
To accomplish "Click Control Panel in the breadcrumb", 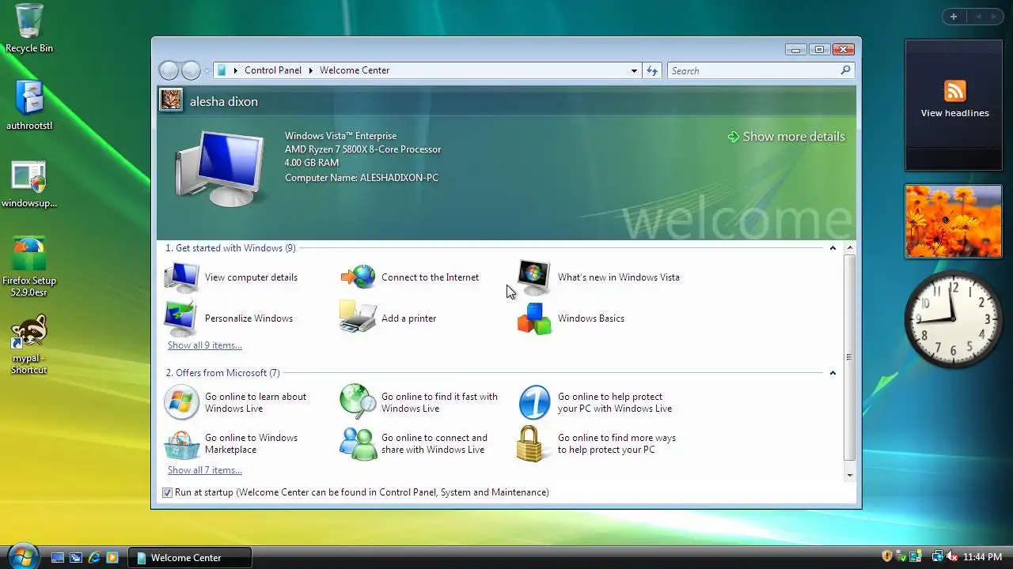I will tap(273, 70).
